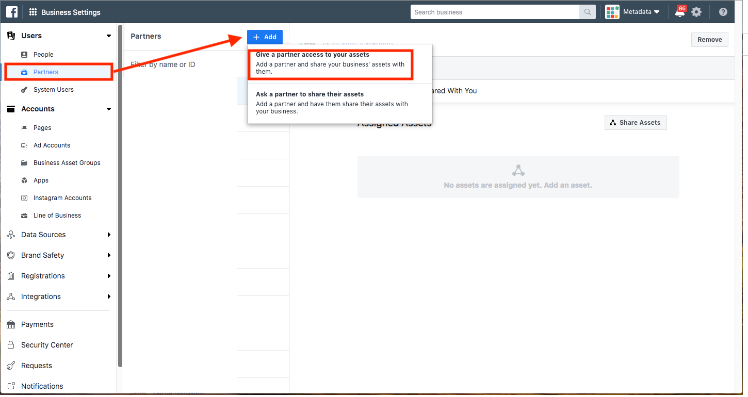Expand the Integrations section
748x397 pixels.
click(109, 296)
